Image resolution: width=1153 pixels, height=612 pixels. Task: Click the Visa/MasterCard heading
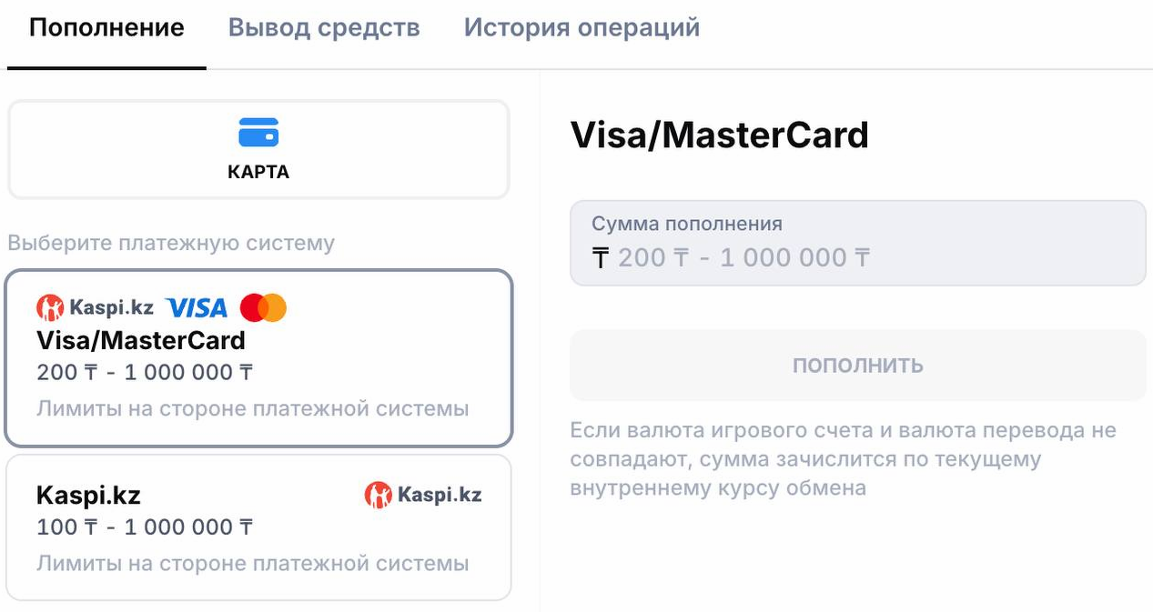(720, 134)
